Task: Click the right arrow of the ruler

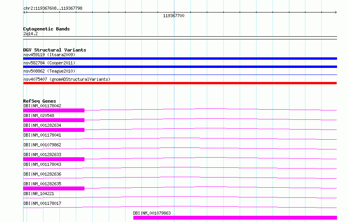Action: tap(335, 12)
